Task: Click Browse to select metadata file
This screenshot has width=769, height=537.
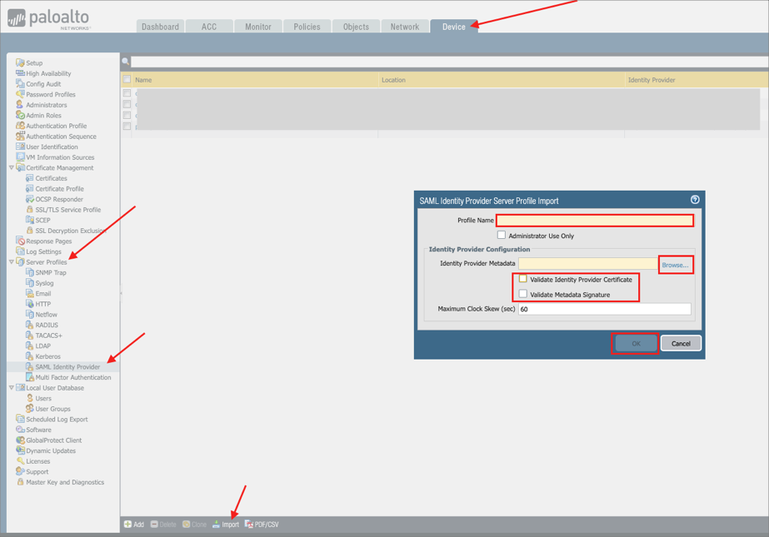Action: point(675,265)
